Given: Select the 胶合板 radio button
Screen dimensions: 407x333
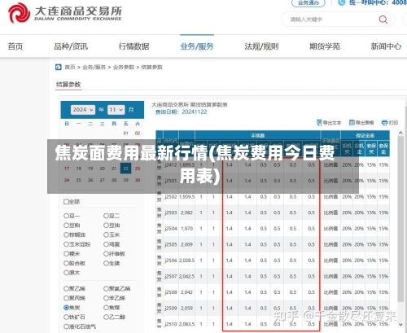Looking at the screenshot, I should click(x=66, y=263).
